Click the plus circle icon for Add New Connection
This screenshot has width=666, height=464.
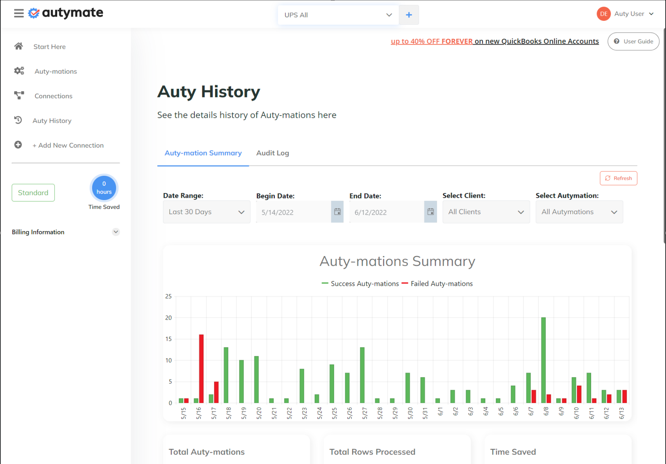click(x=18, y=145)
